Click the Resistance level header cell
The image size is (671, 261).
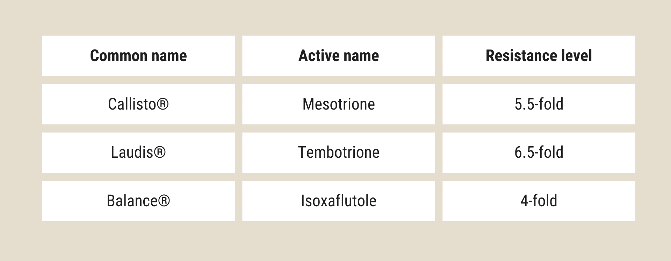539,56
